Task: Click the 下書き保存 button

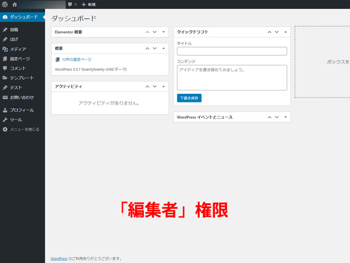Action: 189,98
